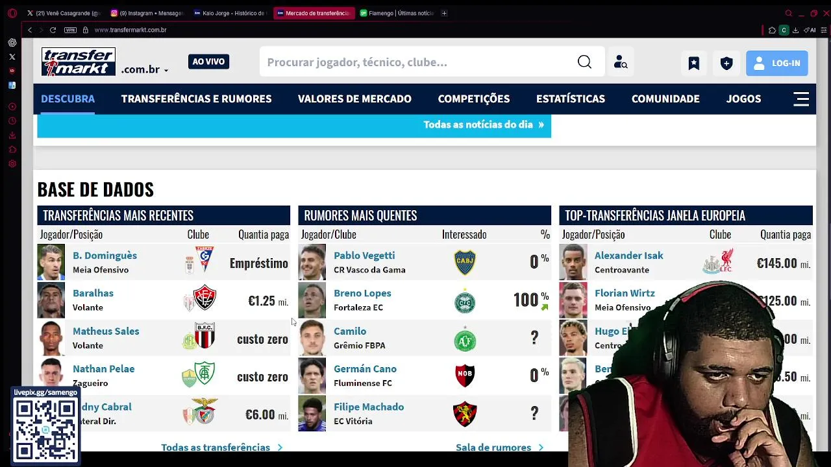Click Baralhas fee €1.25 mi.

coord(267,301)
